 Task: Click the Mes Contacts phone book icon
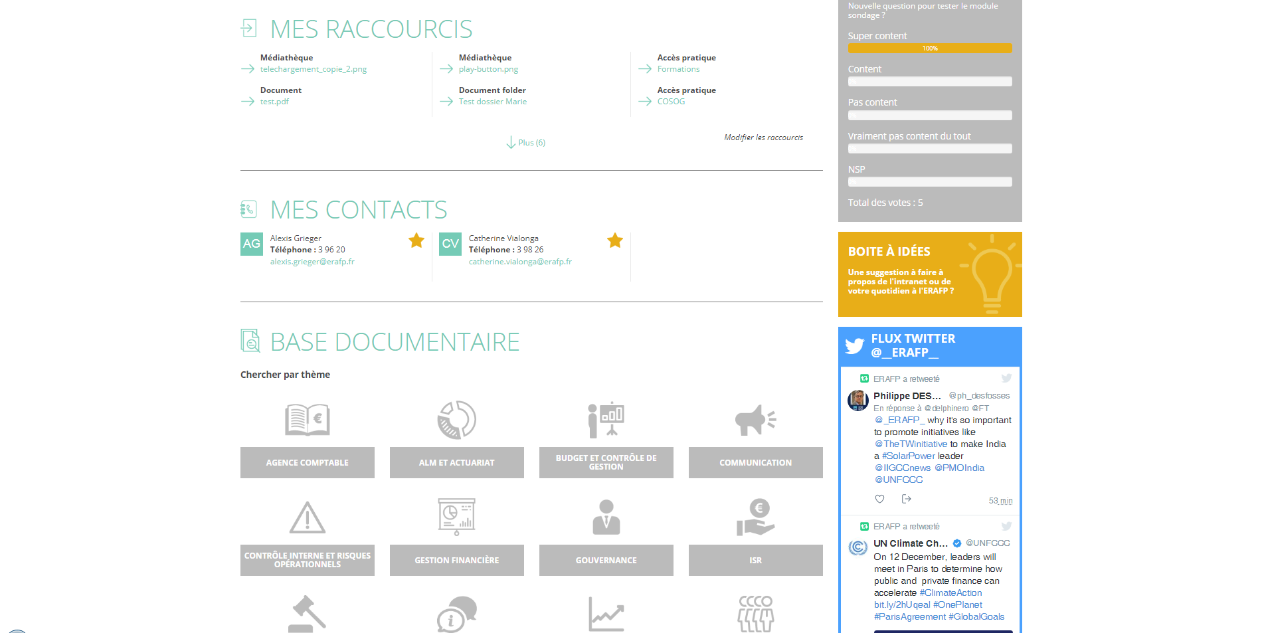248,209
